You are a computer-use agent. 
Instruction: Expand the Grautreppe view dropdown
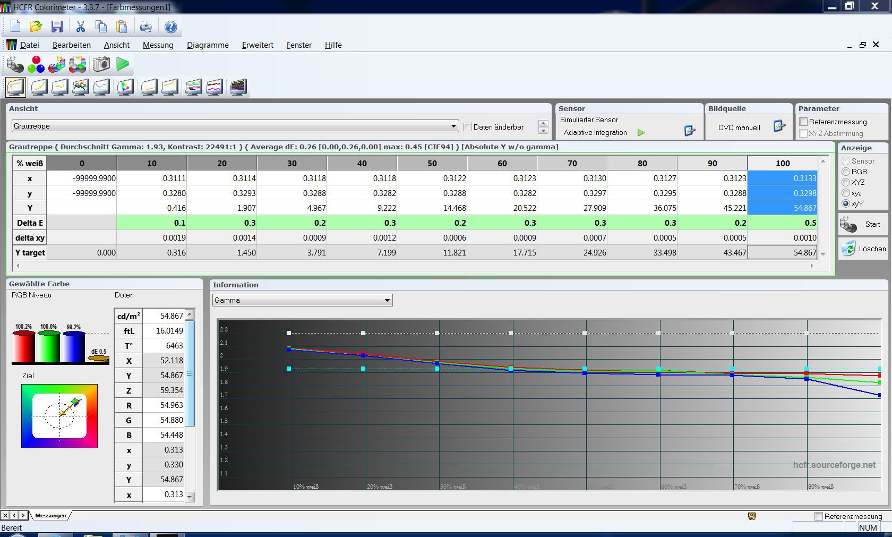[x=453, y=126]
